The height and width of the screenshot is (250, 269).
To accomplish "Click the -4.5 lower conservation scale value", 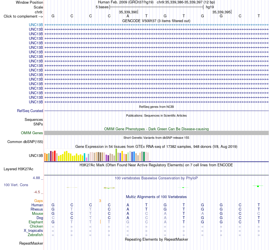I will [37, 192].
